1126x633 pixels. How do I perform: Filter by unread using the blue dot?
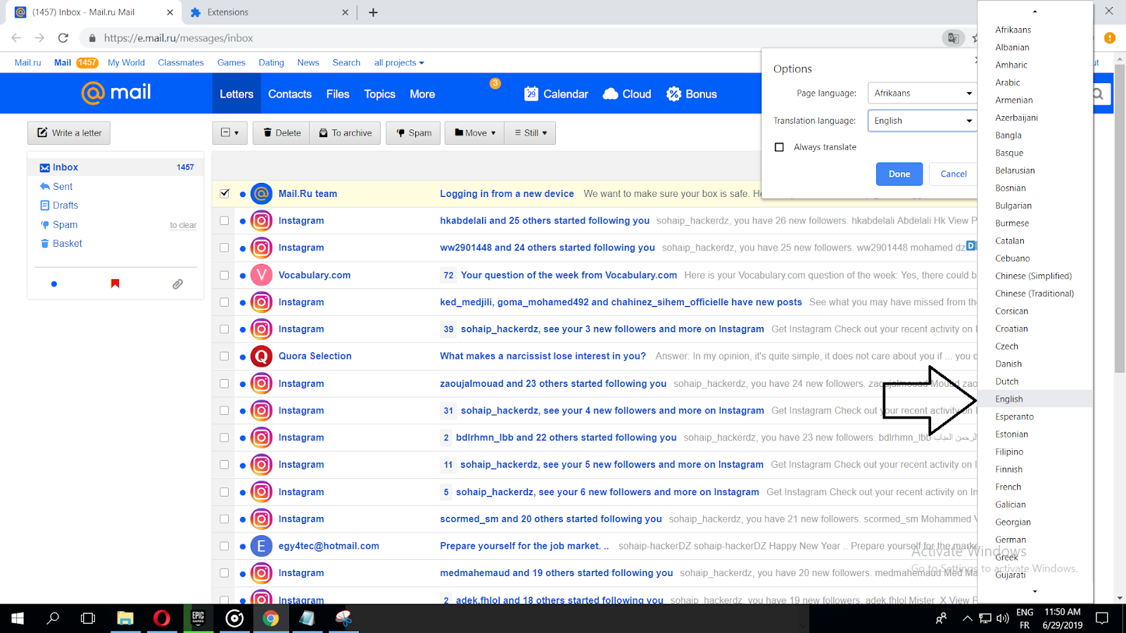[54, 284]
